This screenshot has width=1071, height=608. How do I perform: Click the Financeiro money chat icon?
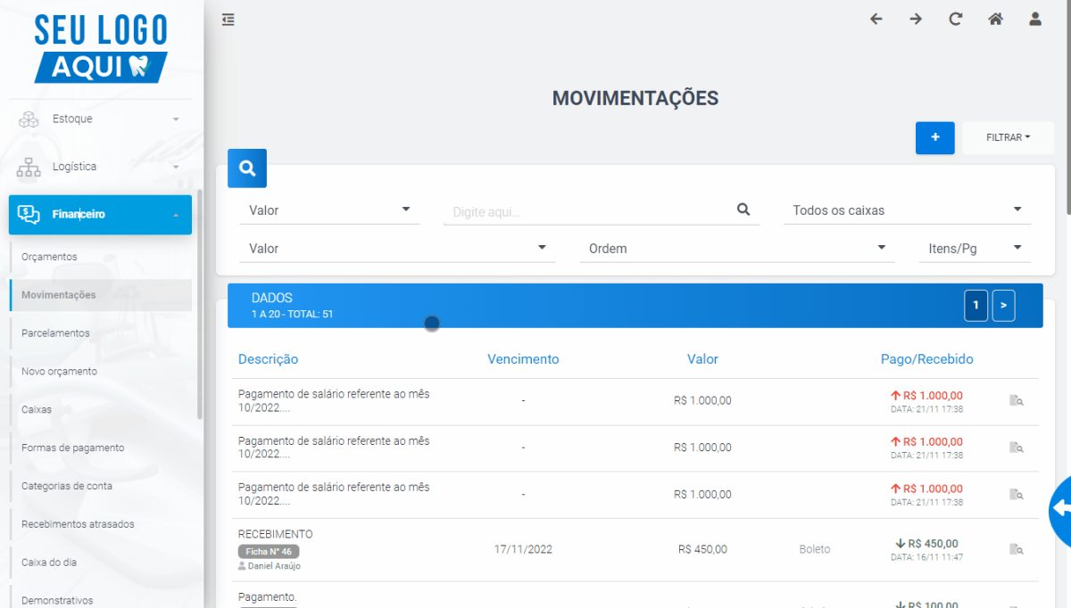click(29, 214)
